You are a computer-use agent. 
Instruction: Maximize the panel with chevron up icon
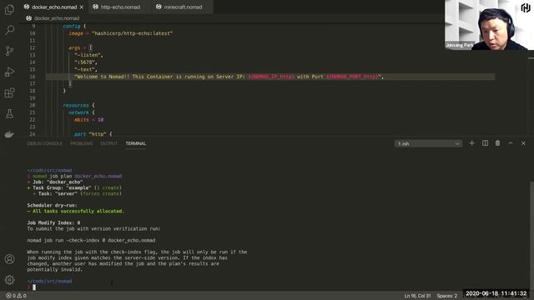pos(511,143)
